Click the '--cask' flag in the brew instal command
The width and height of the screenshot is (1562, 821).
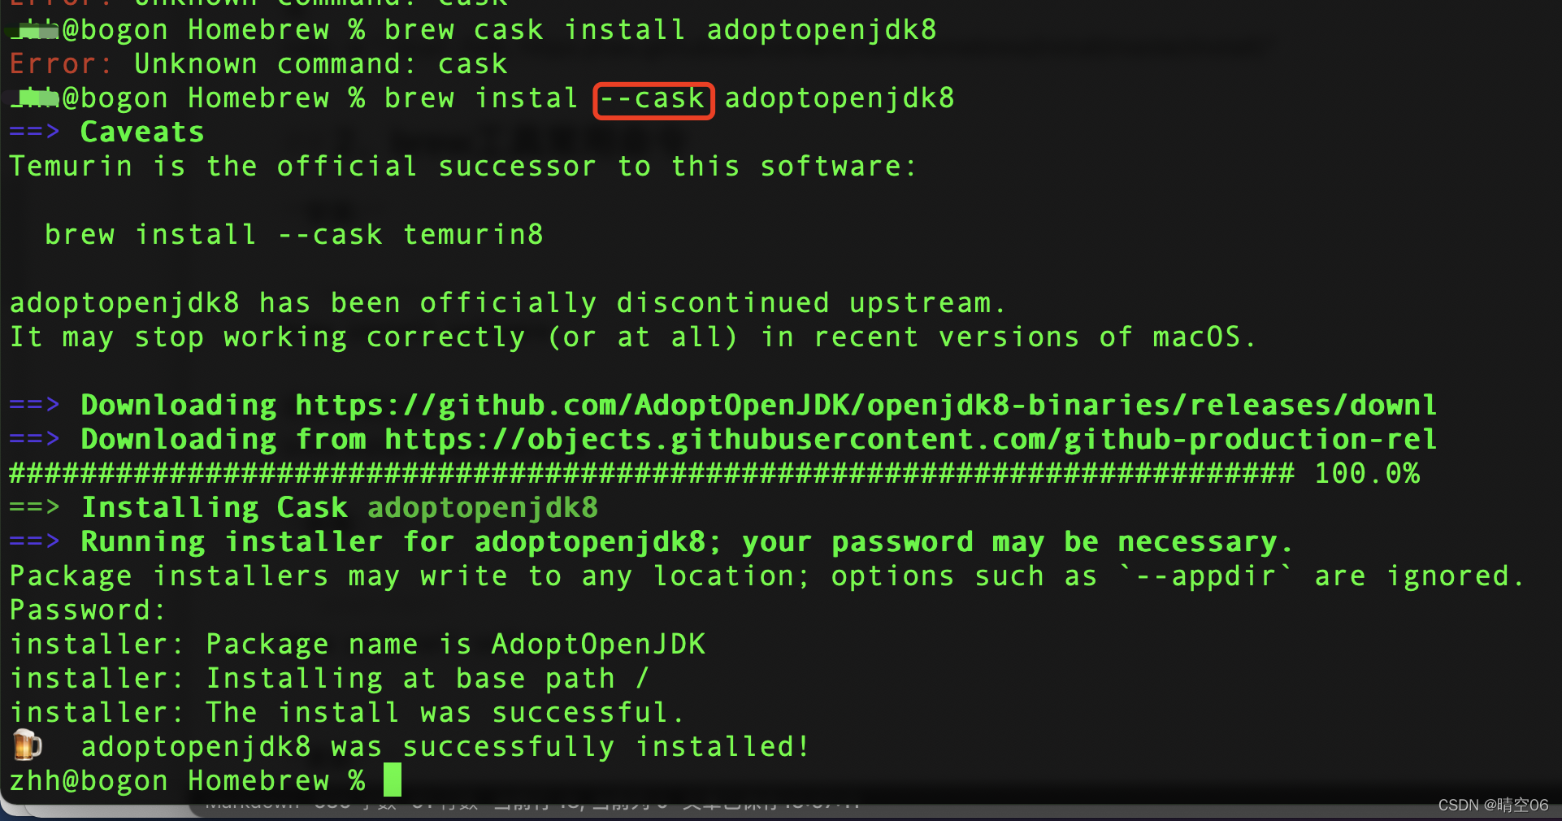[653, 100]
